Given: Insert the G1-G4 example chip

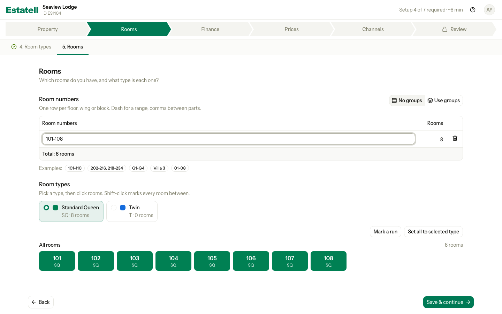Looking at the screenshot, I should click(138, 168).
